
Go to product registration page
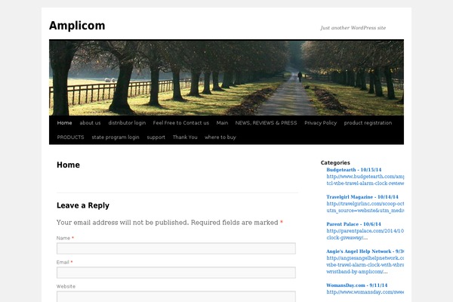tap(368, 123)
